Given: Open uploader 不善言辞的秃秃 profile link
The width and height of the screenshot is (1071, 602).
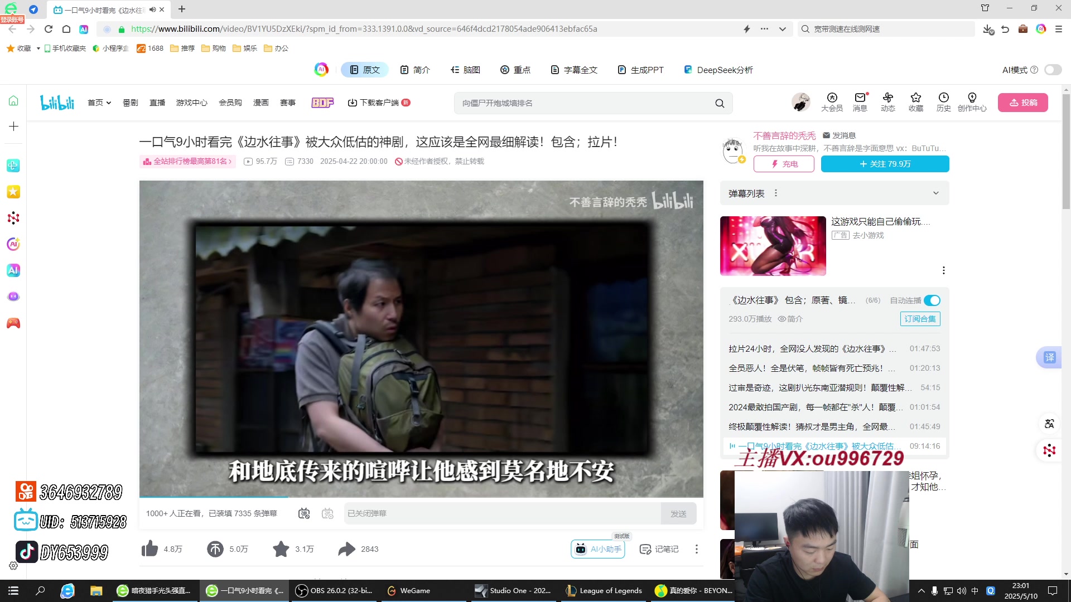Looking at the screenshot, I should click(784, 135).
